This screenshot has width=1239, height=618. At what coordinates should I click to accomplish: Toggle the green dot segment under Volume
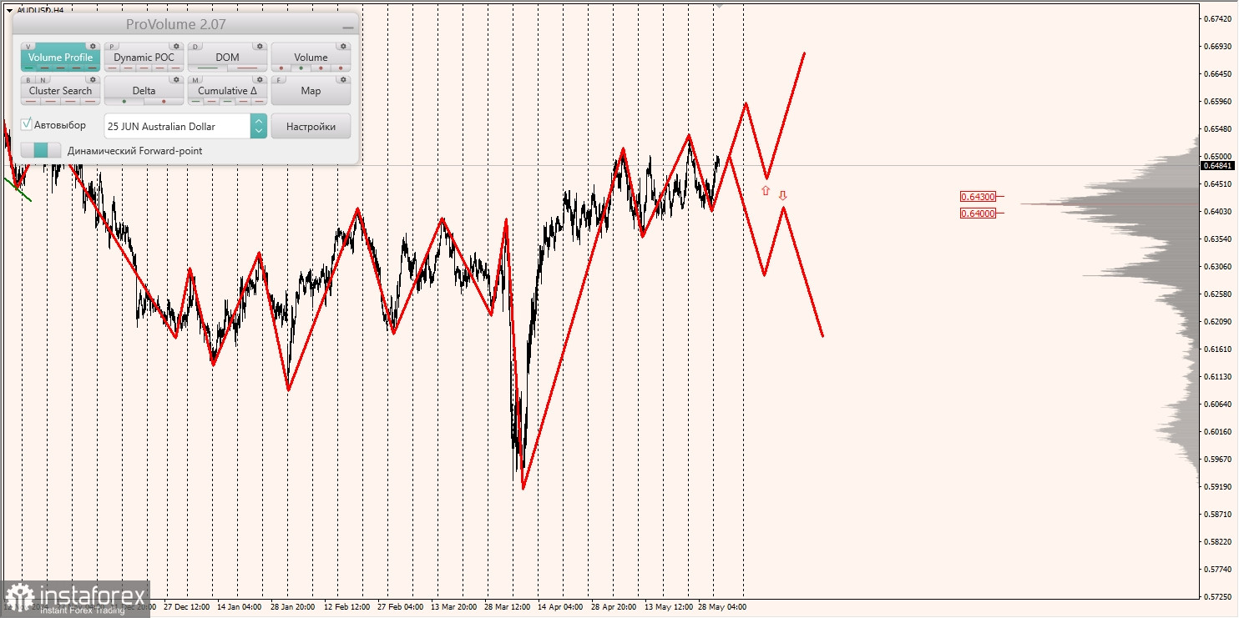[301, 68]
